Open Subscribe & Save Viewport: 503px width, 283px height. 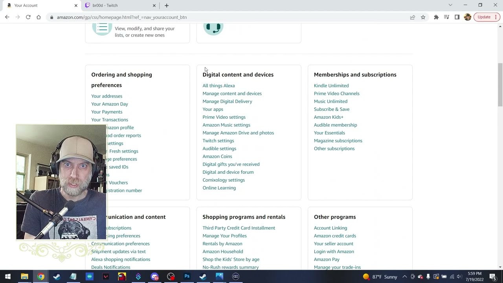tap(332, 109)
